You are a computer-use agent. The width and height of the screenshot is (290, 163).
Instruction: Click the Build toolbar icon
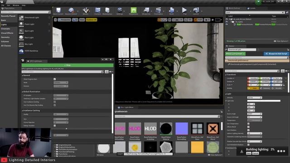pos(171,11)
